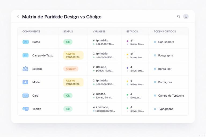The height and width of the screenshot is (137, 206).
Task: Click the purple dot in Botão estados
Action: tap(127, 41)
